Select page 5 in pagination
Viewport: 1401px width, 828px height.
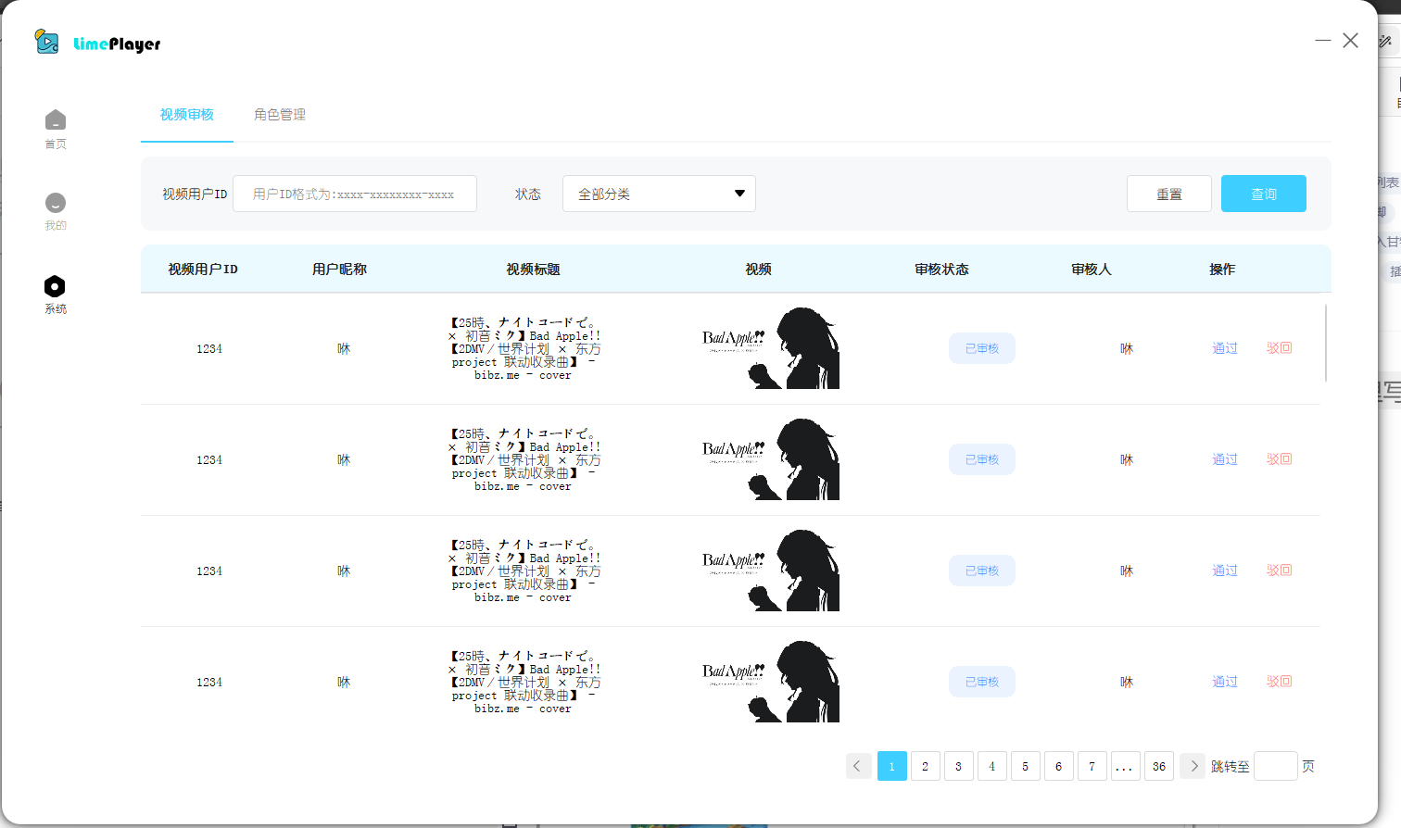tap(1026, 766)
